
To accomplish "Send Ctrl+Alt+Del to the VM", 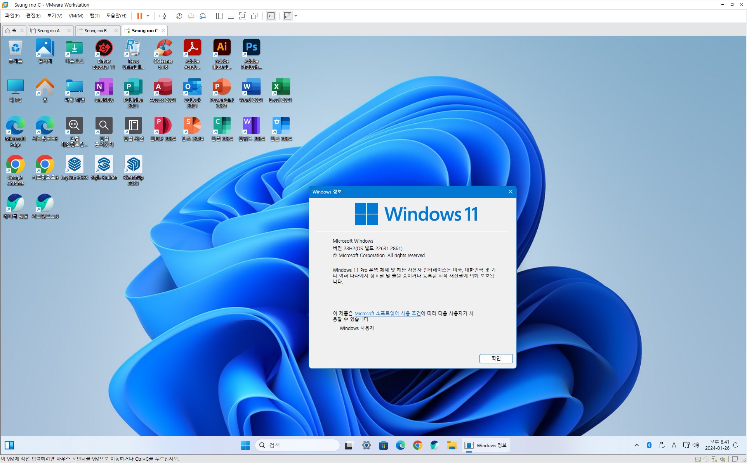I will point(163,16).
